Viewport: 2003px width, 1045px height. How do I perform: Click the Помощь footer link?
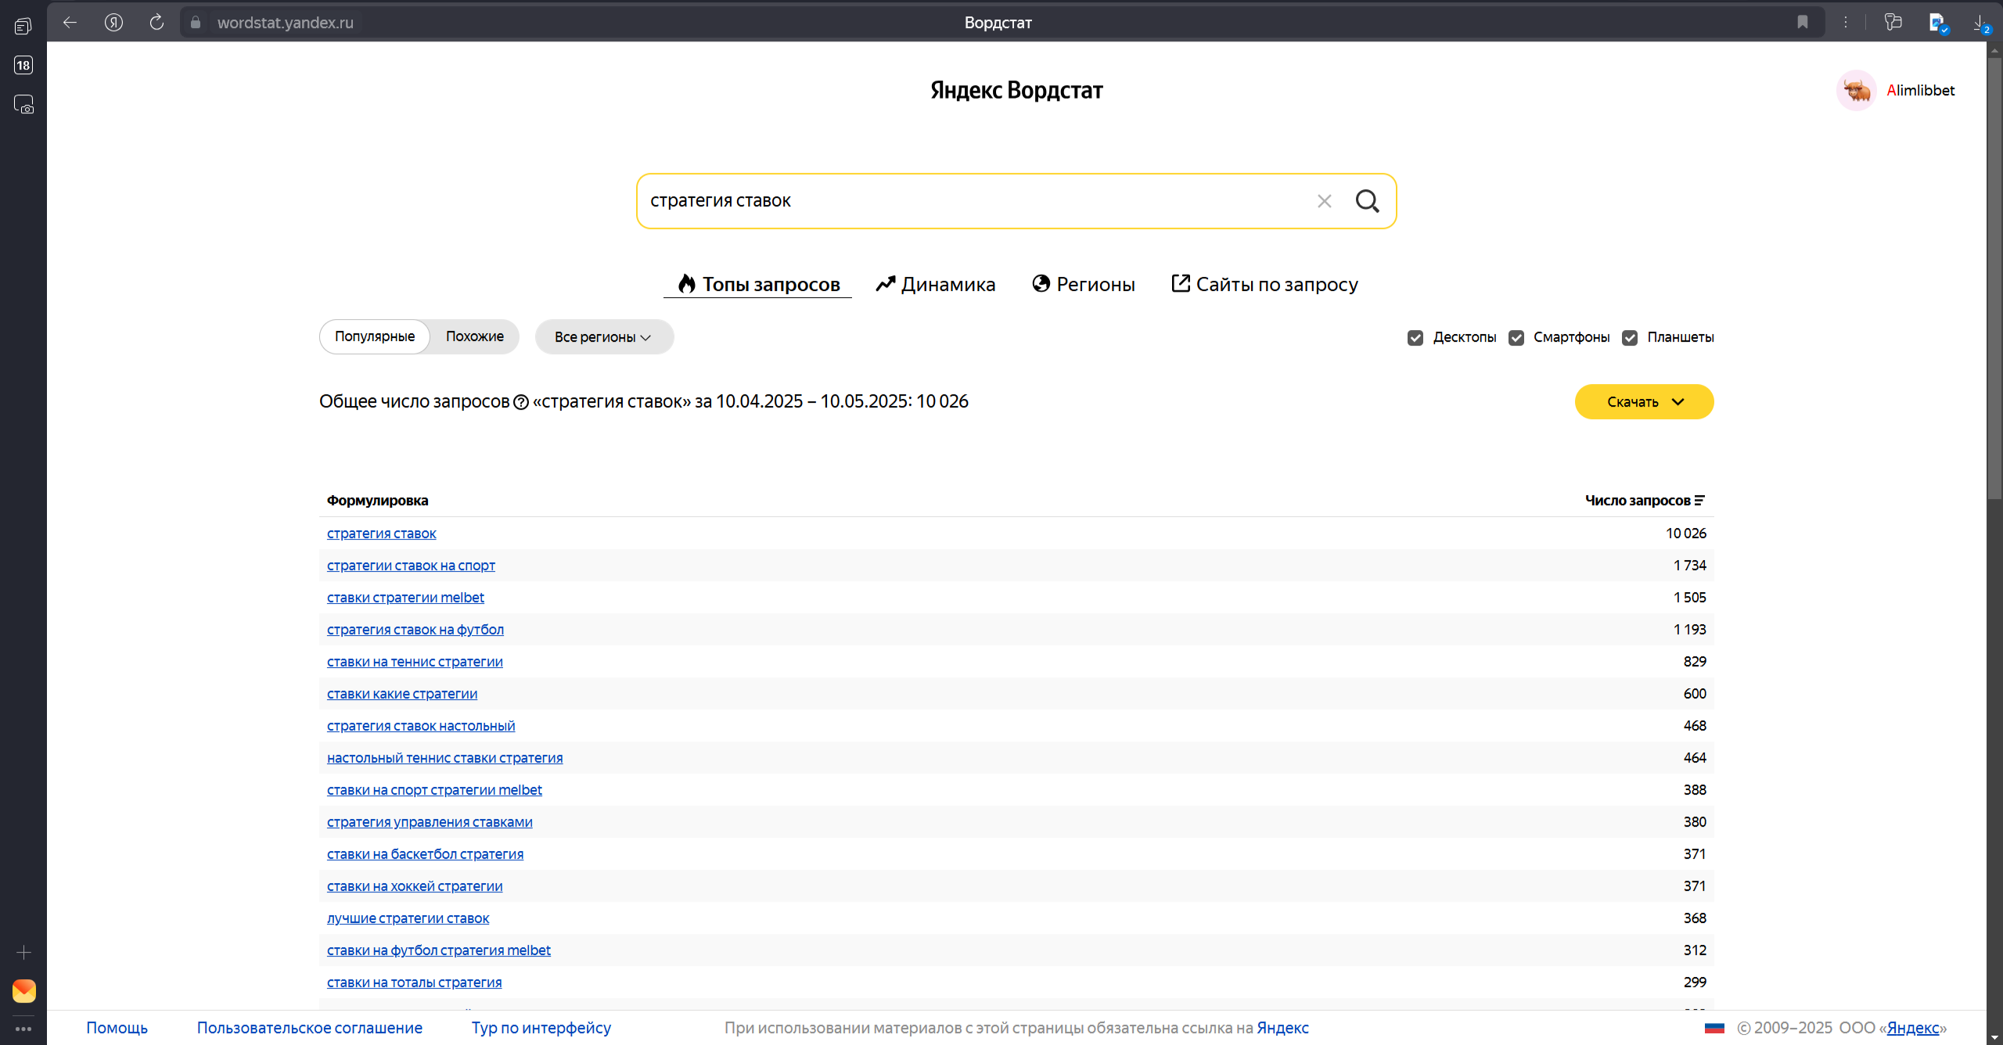click(117, 1028)
